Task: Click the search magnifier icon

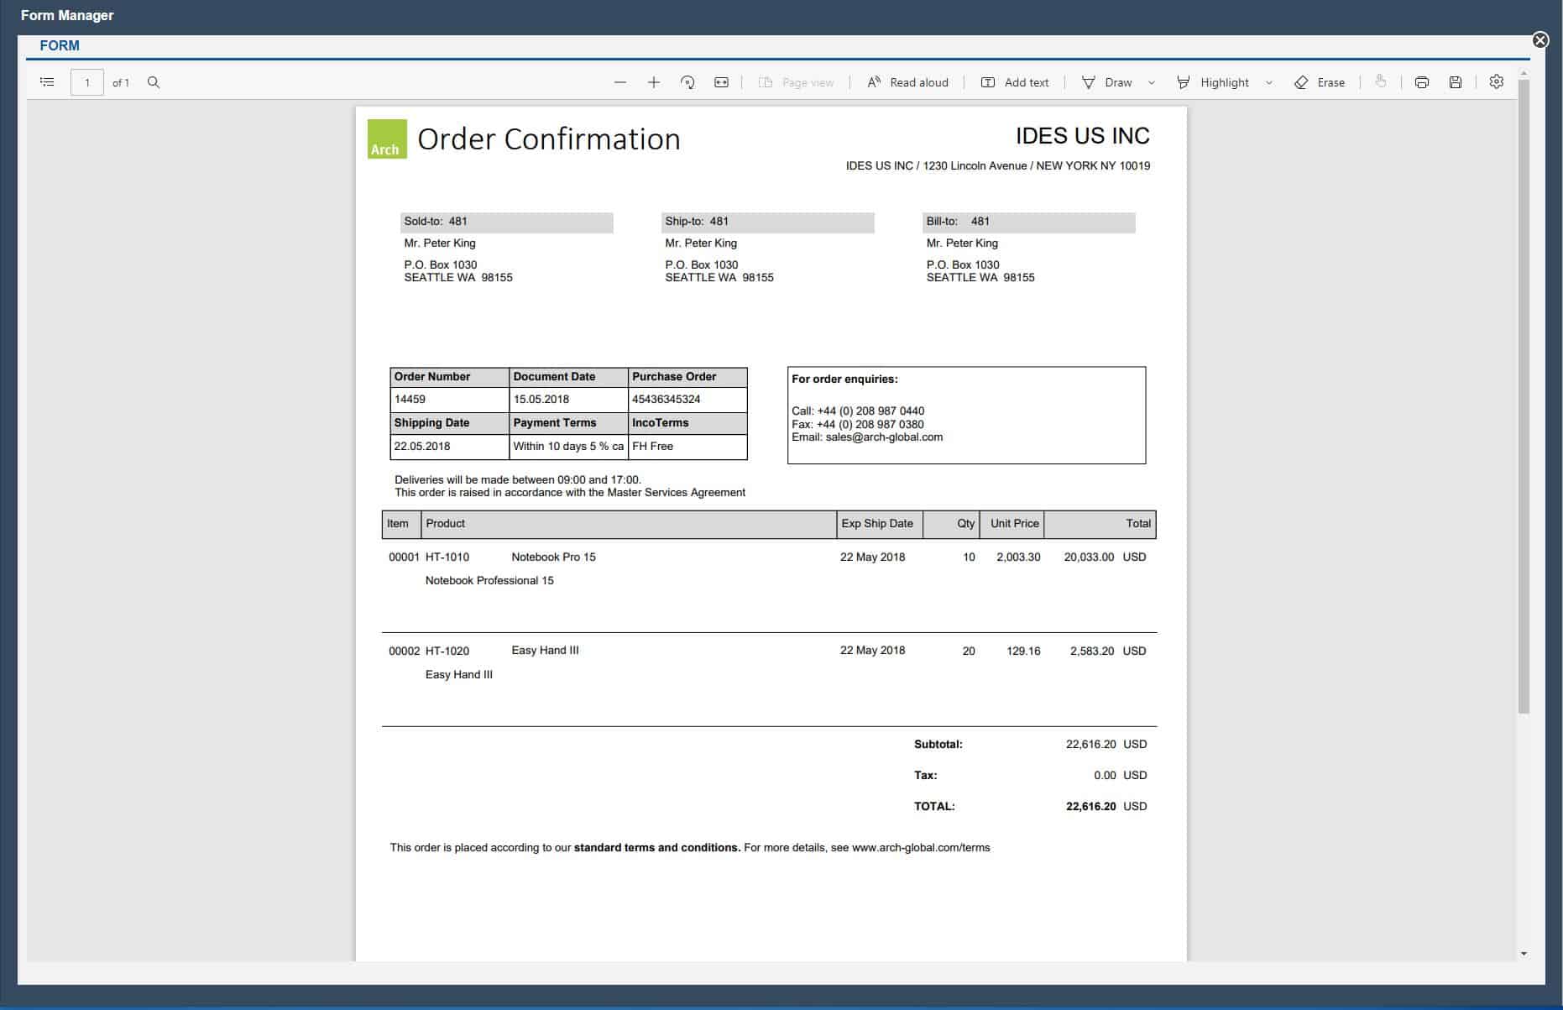Action: pyautogui.click(x=154, y=82)
